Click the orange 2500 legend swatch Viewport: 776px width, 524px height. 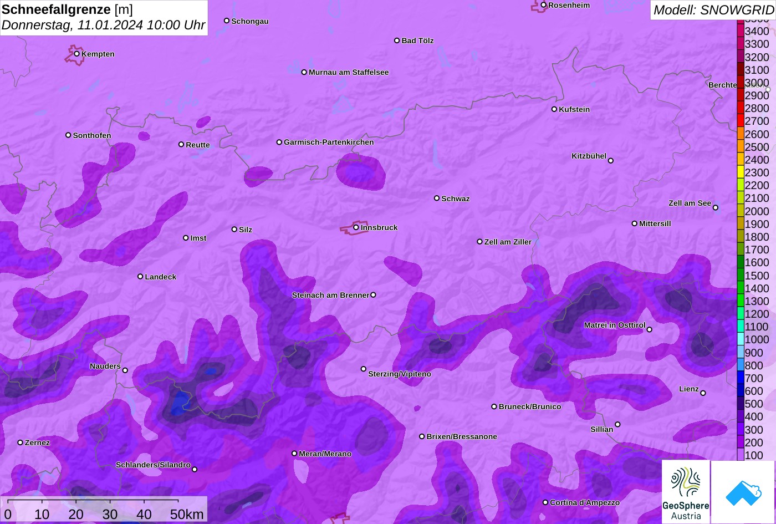coord(741,146)
